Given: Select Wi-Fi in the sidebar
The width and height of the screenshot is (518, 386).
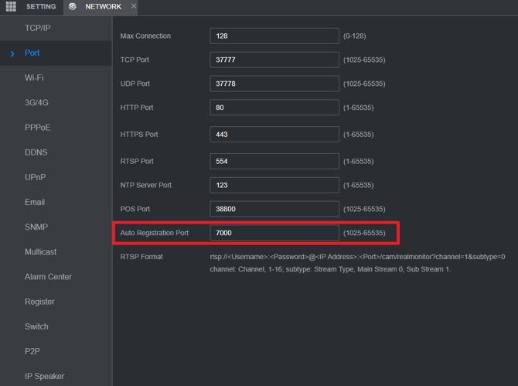Looking at the screenshot, I should pos(34,78).
